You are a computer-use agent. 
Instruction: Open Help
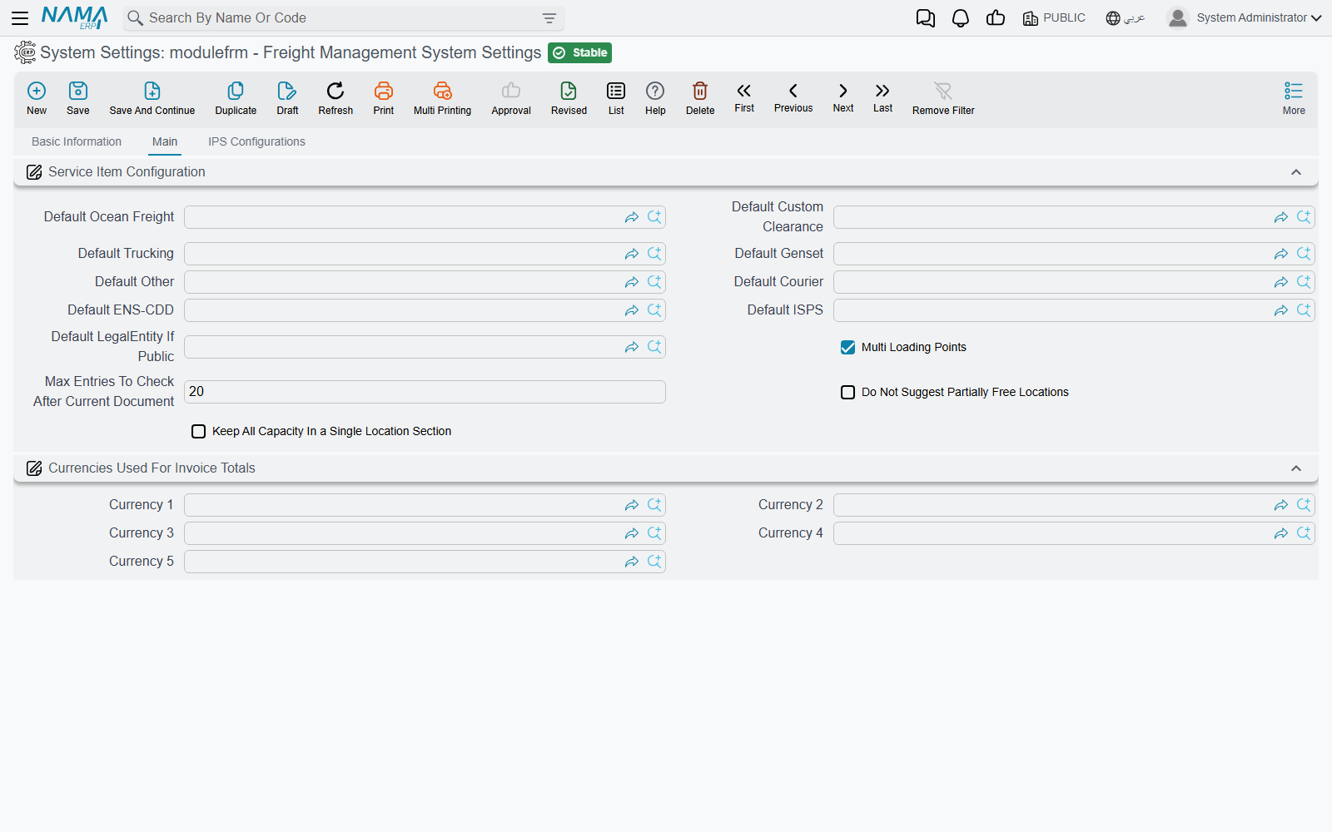655,98
